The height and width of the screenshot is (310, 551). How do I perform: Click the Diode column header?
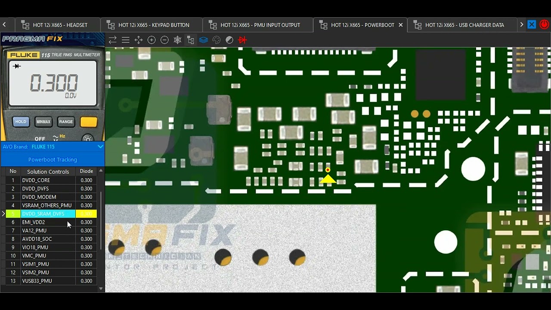pyautogui.click(x=87, y=171)
